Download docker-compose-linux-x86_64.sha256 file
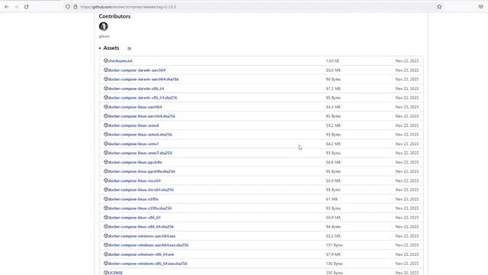Screen dimensions: 488x275 pos(141,226)
